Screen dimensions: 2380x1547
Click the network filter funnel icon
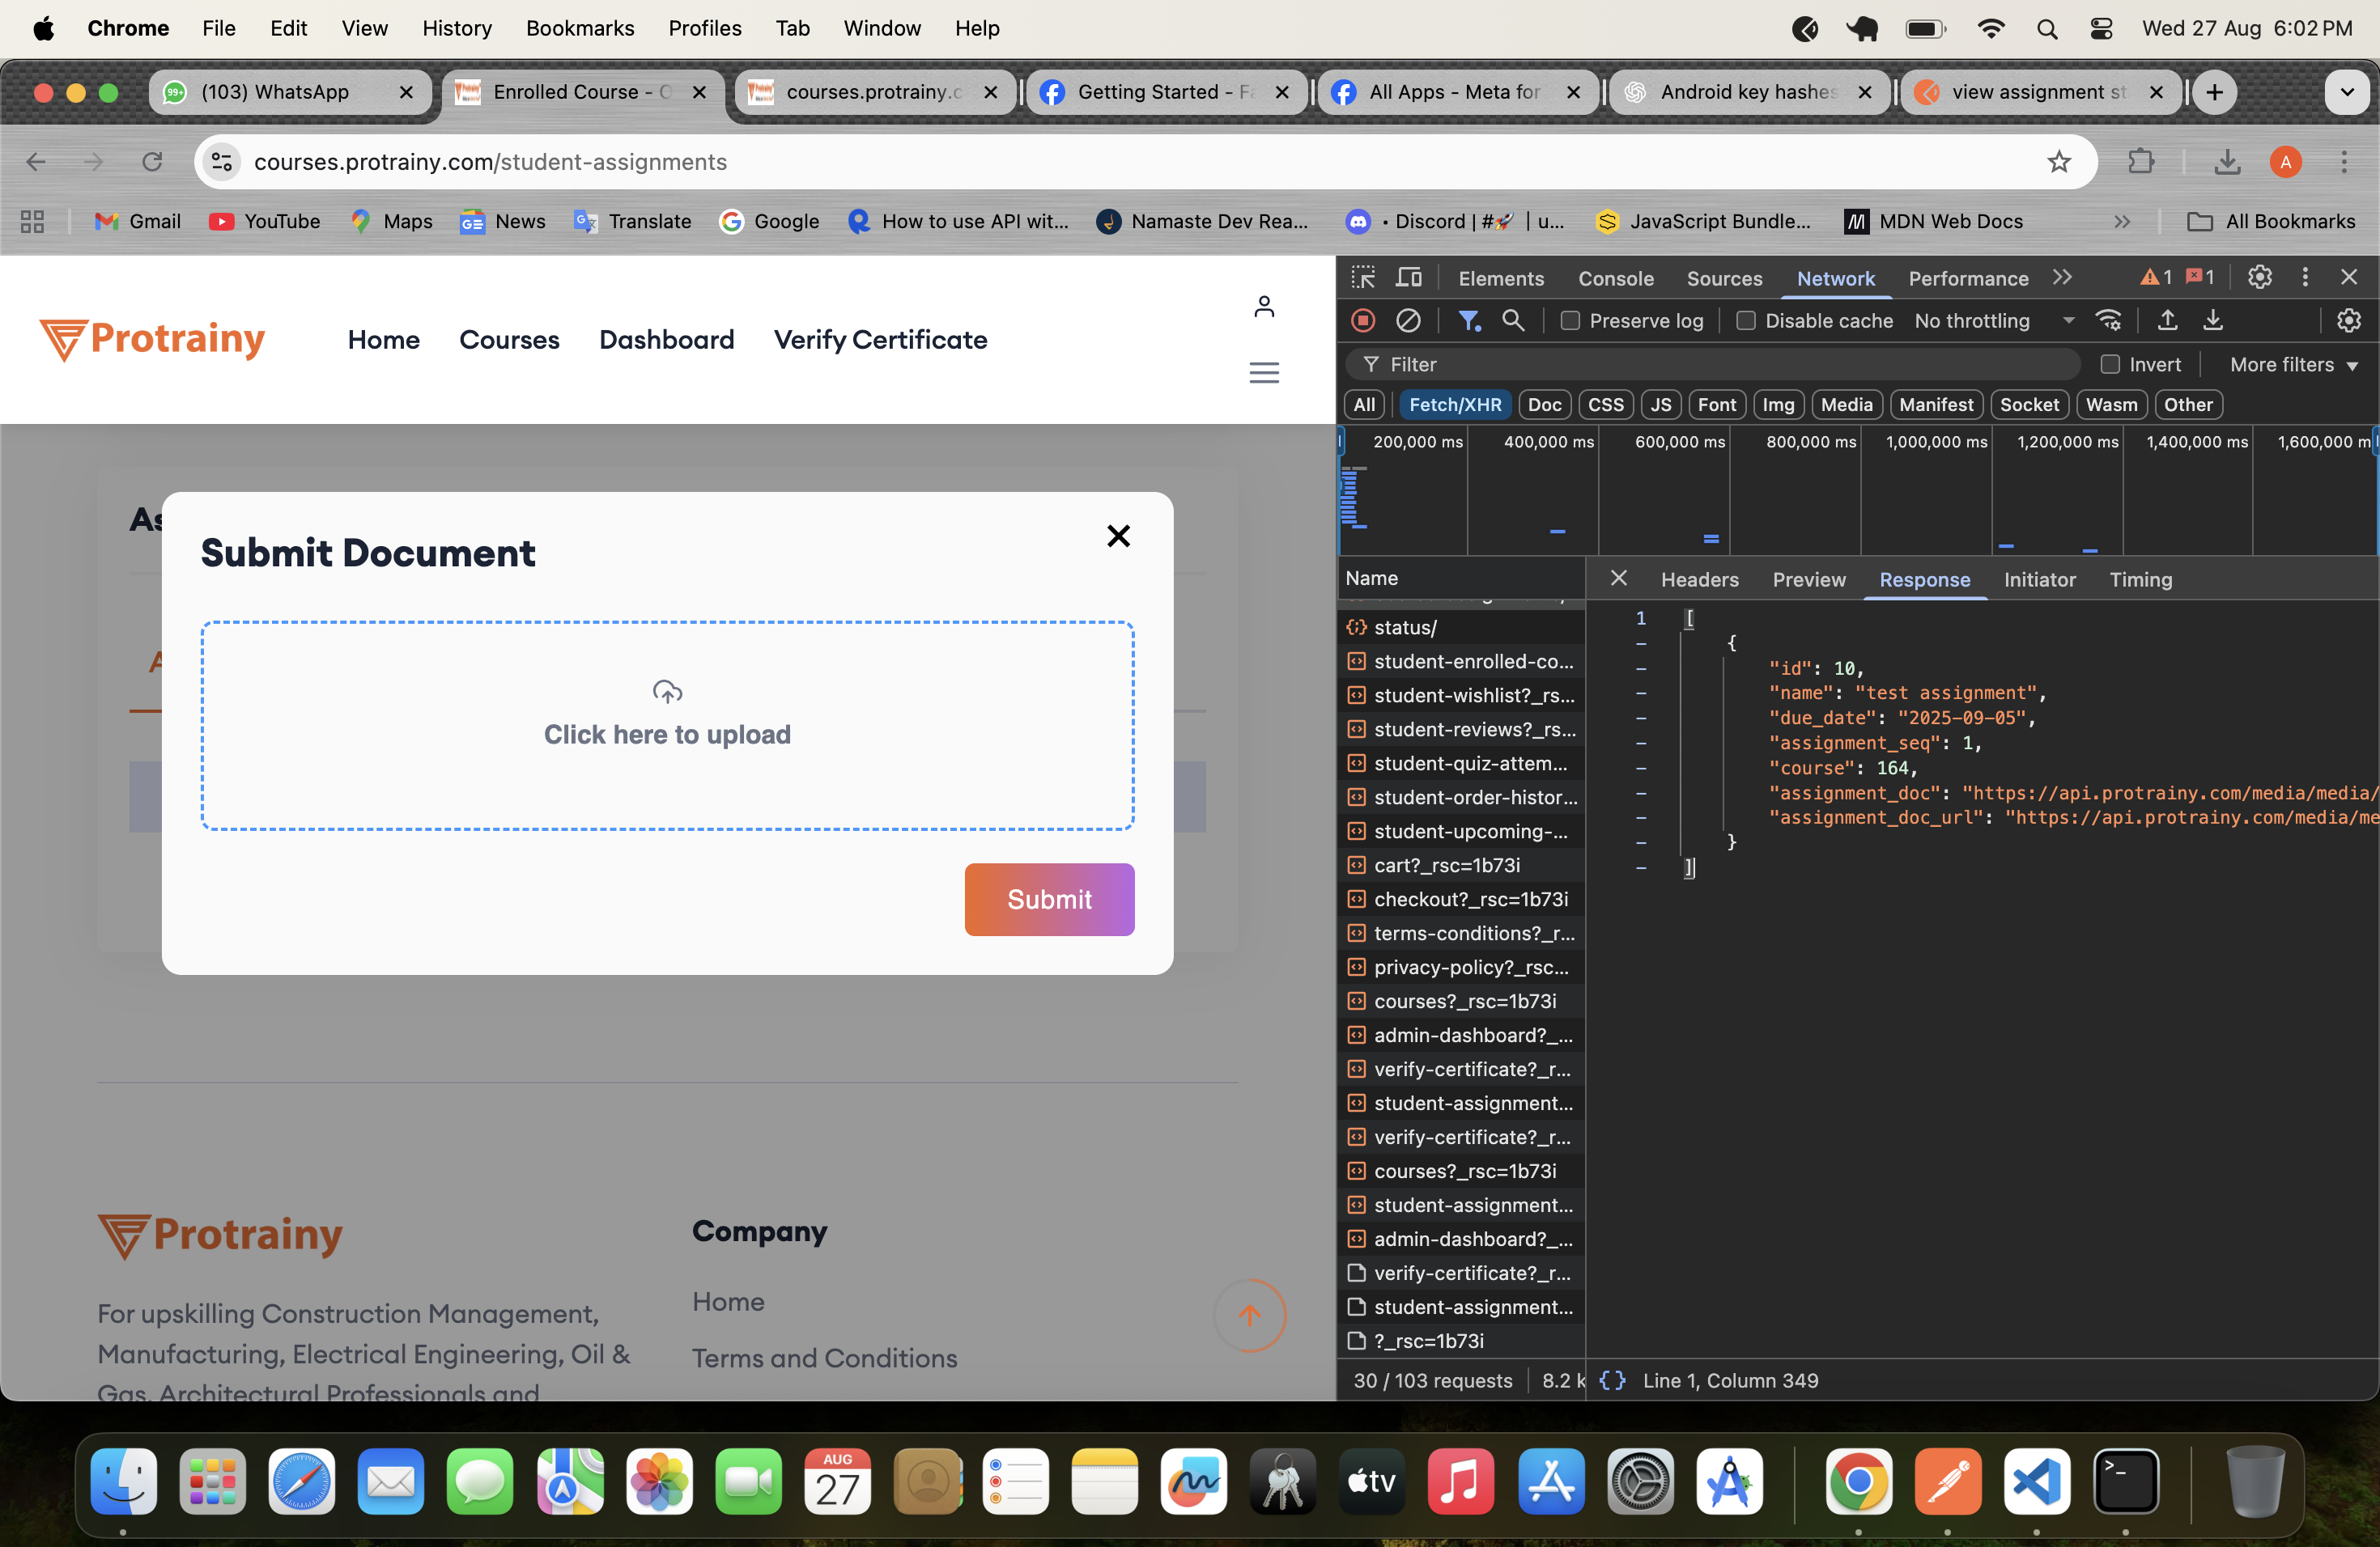pos(1468,320)
